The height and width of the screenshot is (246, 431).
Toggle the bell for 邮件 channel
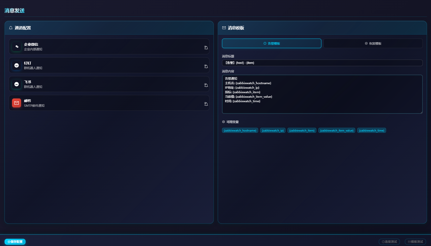[206, 104]
